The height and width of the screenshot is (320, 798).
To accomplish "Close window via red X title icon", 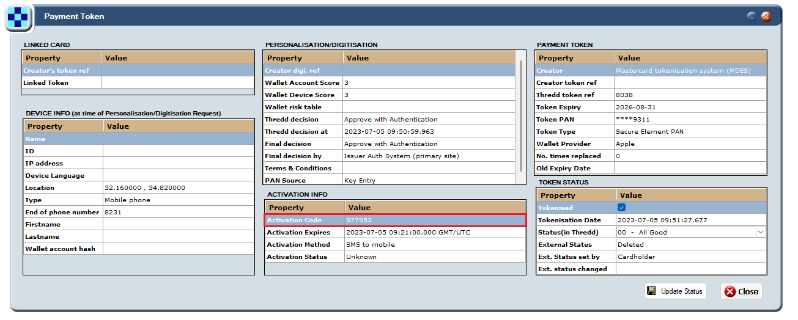I will point(766,16).
